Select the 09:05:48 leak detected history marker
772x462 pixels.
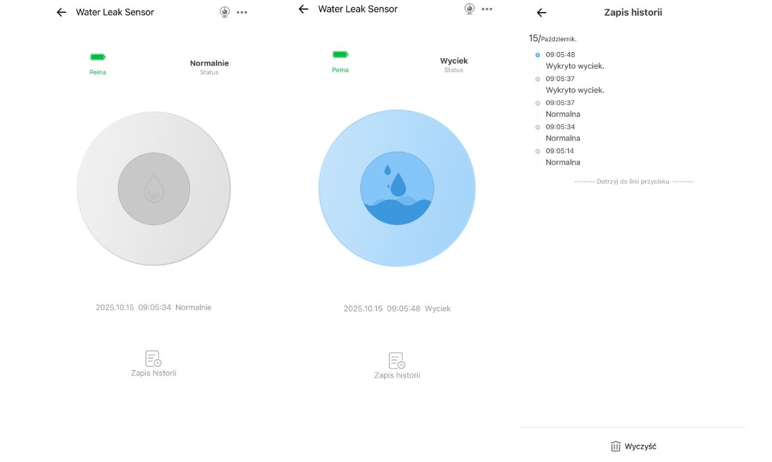[538, 55]
